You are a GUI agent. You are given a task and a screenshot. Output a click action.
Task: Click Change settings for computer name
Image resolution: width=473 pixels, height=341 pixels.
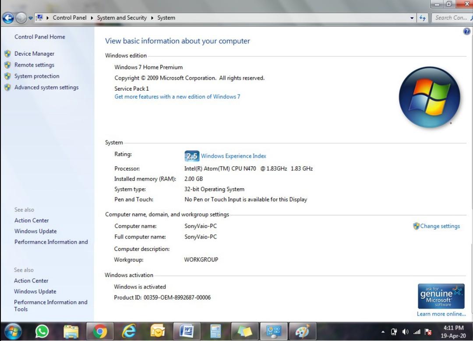pos(440,226)
